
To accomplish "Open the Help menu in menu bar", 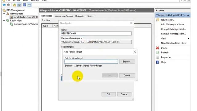I will click(45, 1).
